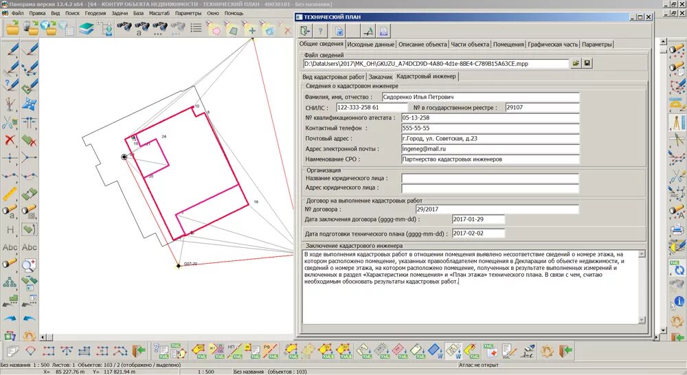687x375 pixels.
Task: Click the red lasso polygon icon in bottom toolbar
Action: point(31,351)
